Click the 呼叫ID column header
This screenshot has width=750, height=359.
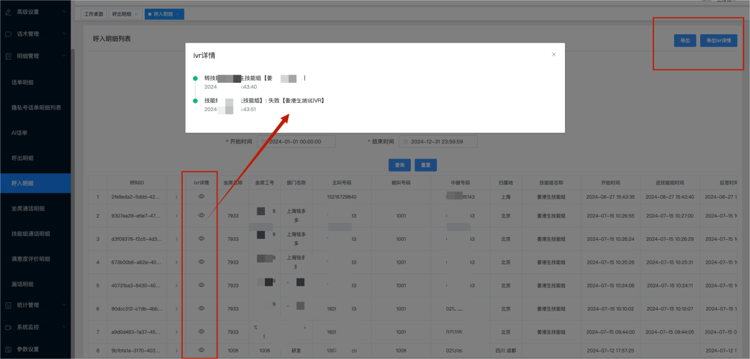pos(137,183)
